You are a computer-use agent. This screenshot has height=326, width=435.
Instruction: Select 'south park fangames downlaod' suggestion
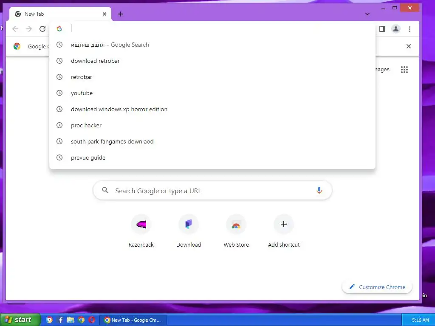pyautogui.click(x=212, y=141)
